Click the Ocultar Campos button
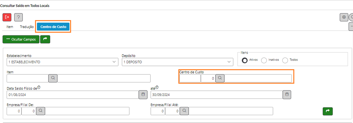This screenshot has height=123, width=353. pos(21,39)
